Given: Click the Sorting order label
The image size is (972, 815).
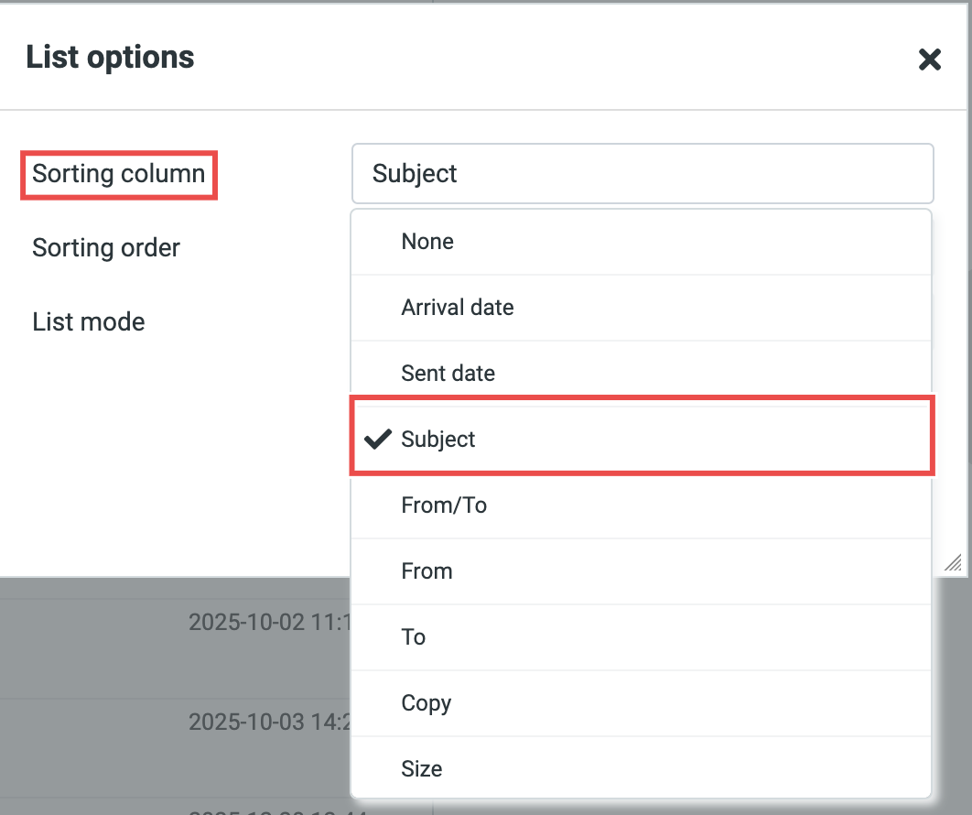Looking at the screenshot, I should (x=106, y=248).
